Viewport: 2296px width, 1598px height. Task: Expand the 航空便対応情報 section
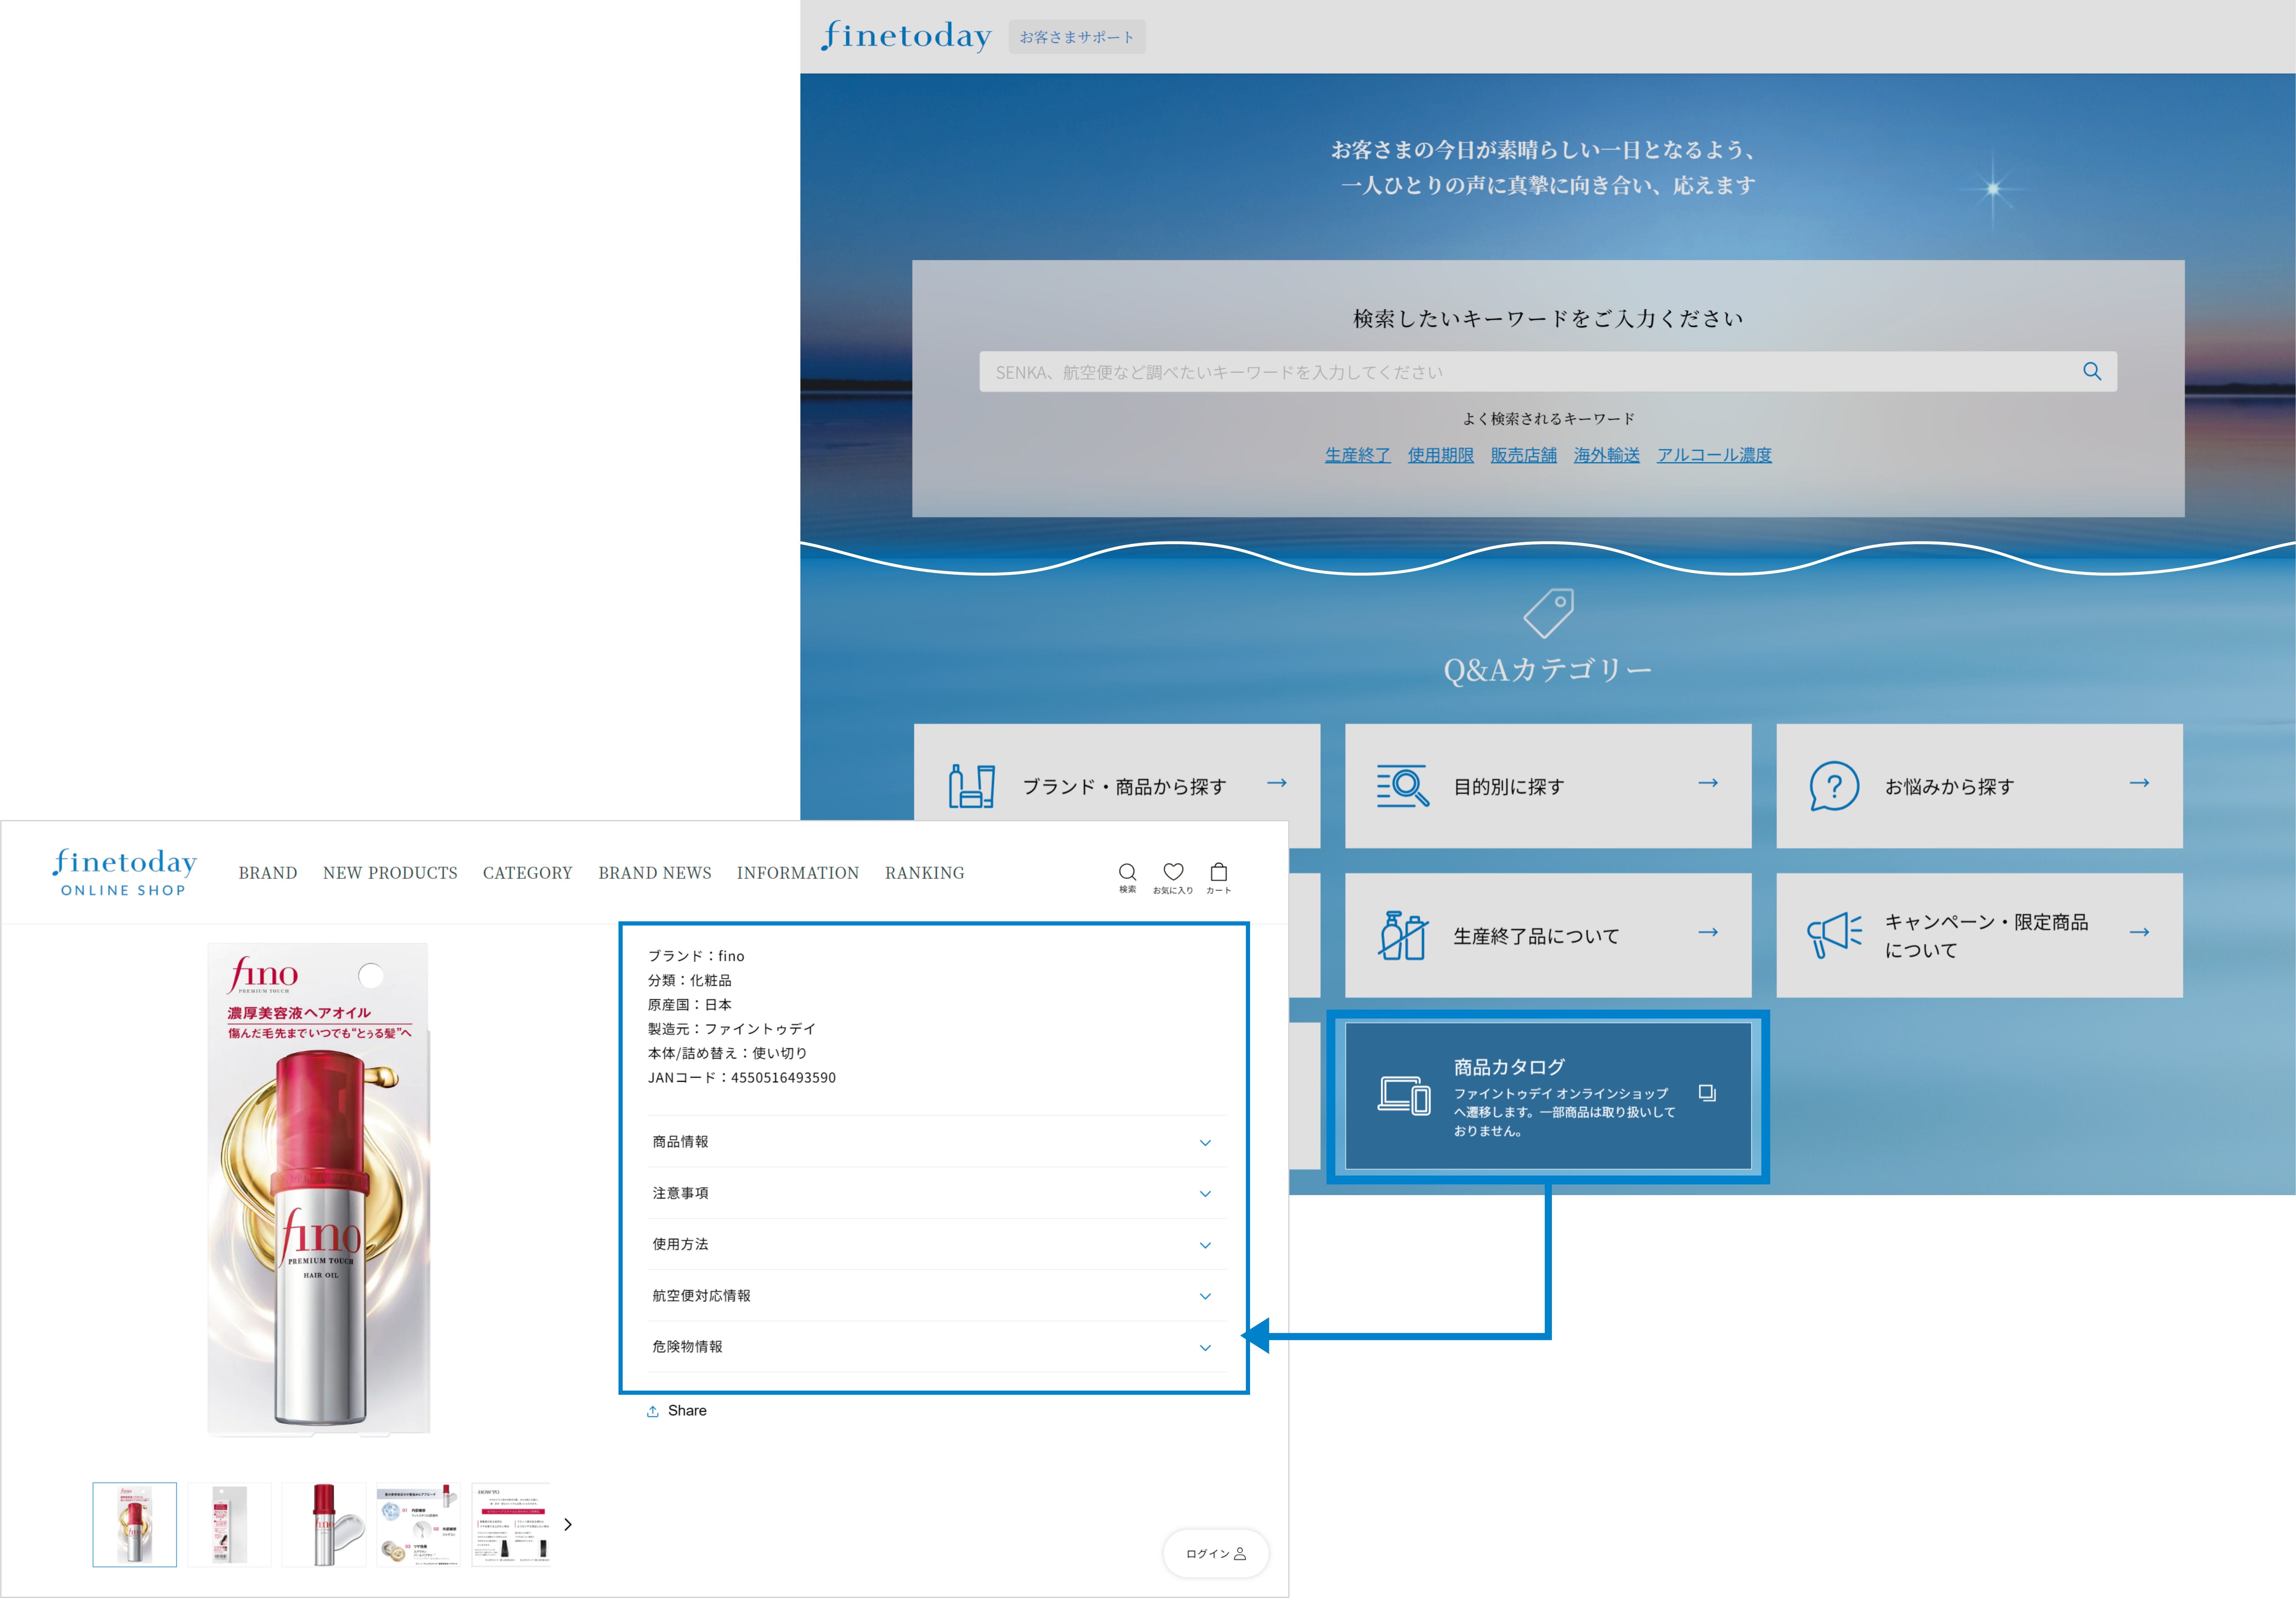(x=1205, y=1296)
